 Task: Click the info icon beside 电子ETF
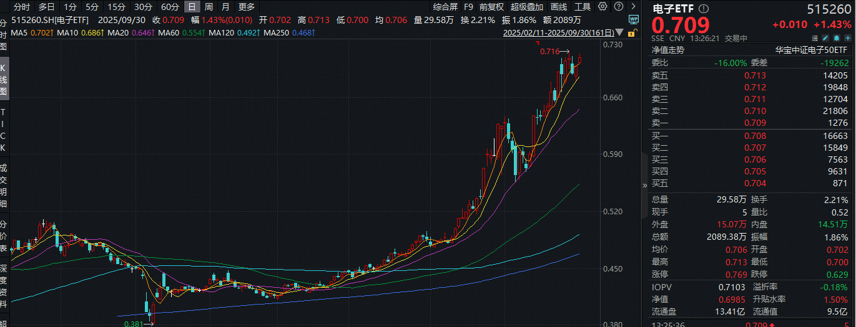point(704,9)
